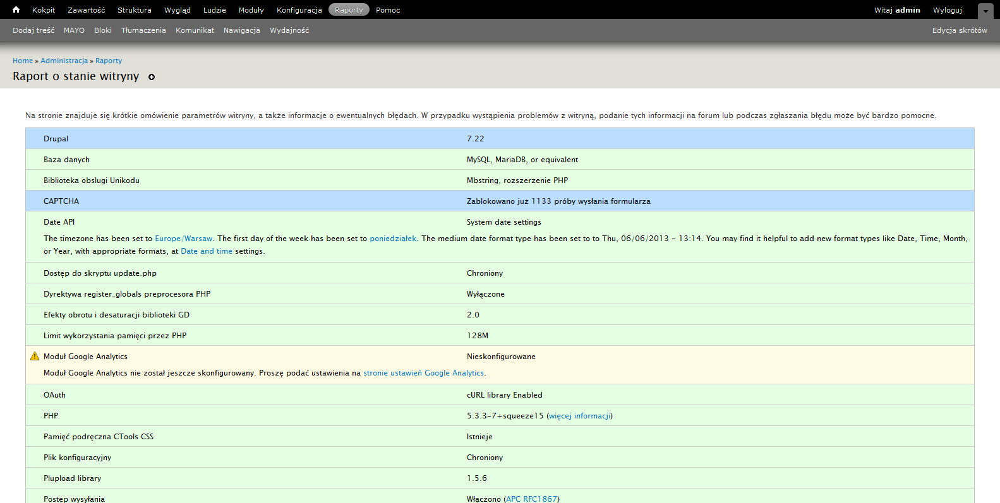Click the Dodaj treść shortcut

coord(33,30)
